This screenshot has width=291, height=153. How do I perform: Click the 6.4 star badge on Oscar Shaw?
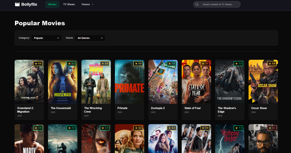click(272, 63)
